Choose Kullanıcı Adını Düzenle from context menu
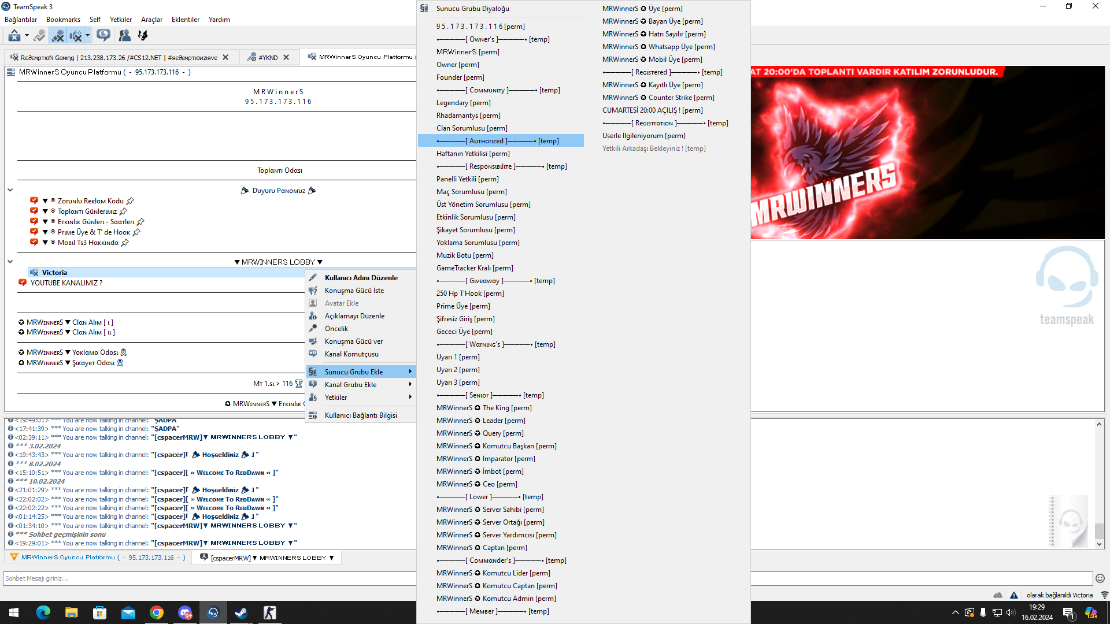The height and width of the screenshot is (624, 1110). click(x=361, y=278)
